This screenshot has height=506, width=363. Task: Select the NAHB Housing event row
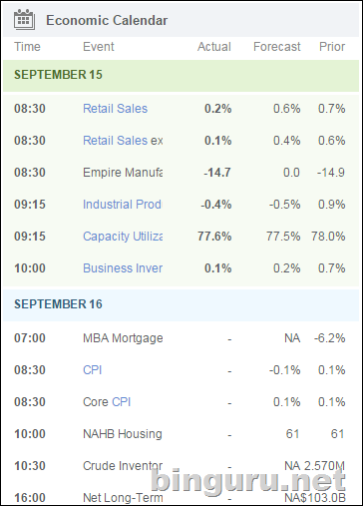click(x=181, y=434)
